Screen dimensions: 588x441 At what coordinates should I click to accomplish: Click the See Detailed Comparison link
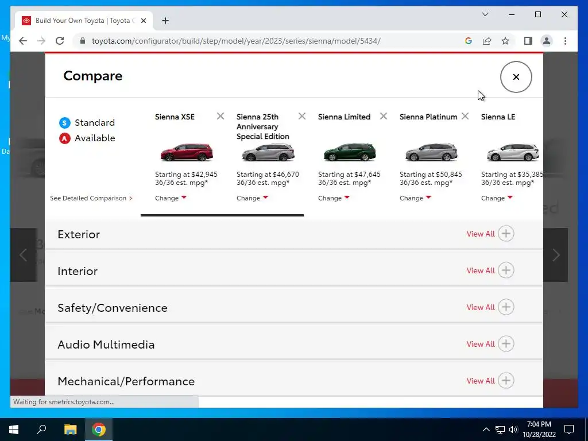click(91, 198)
